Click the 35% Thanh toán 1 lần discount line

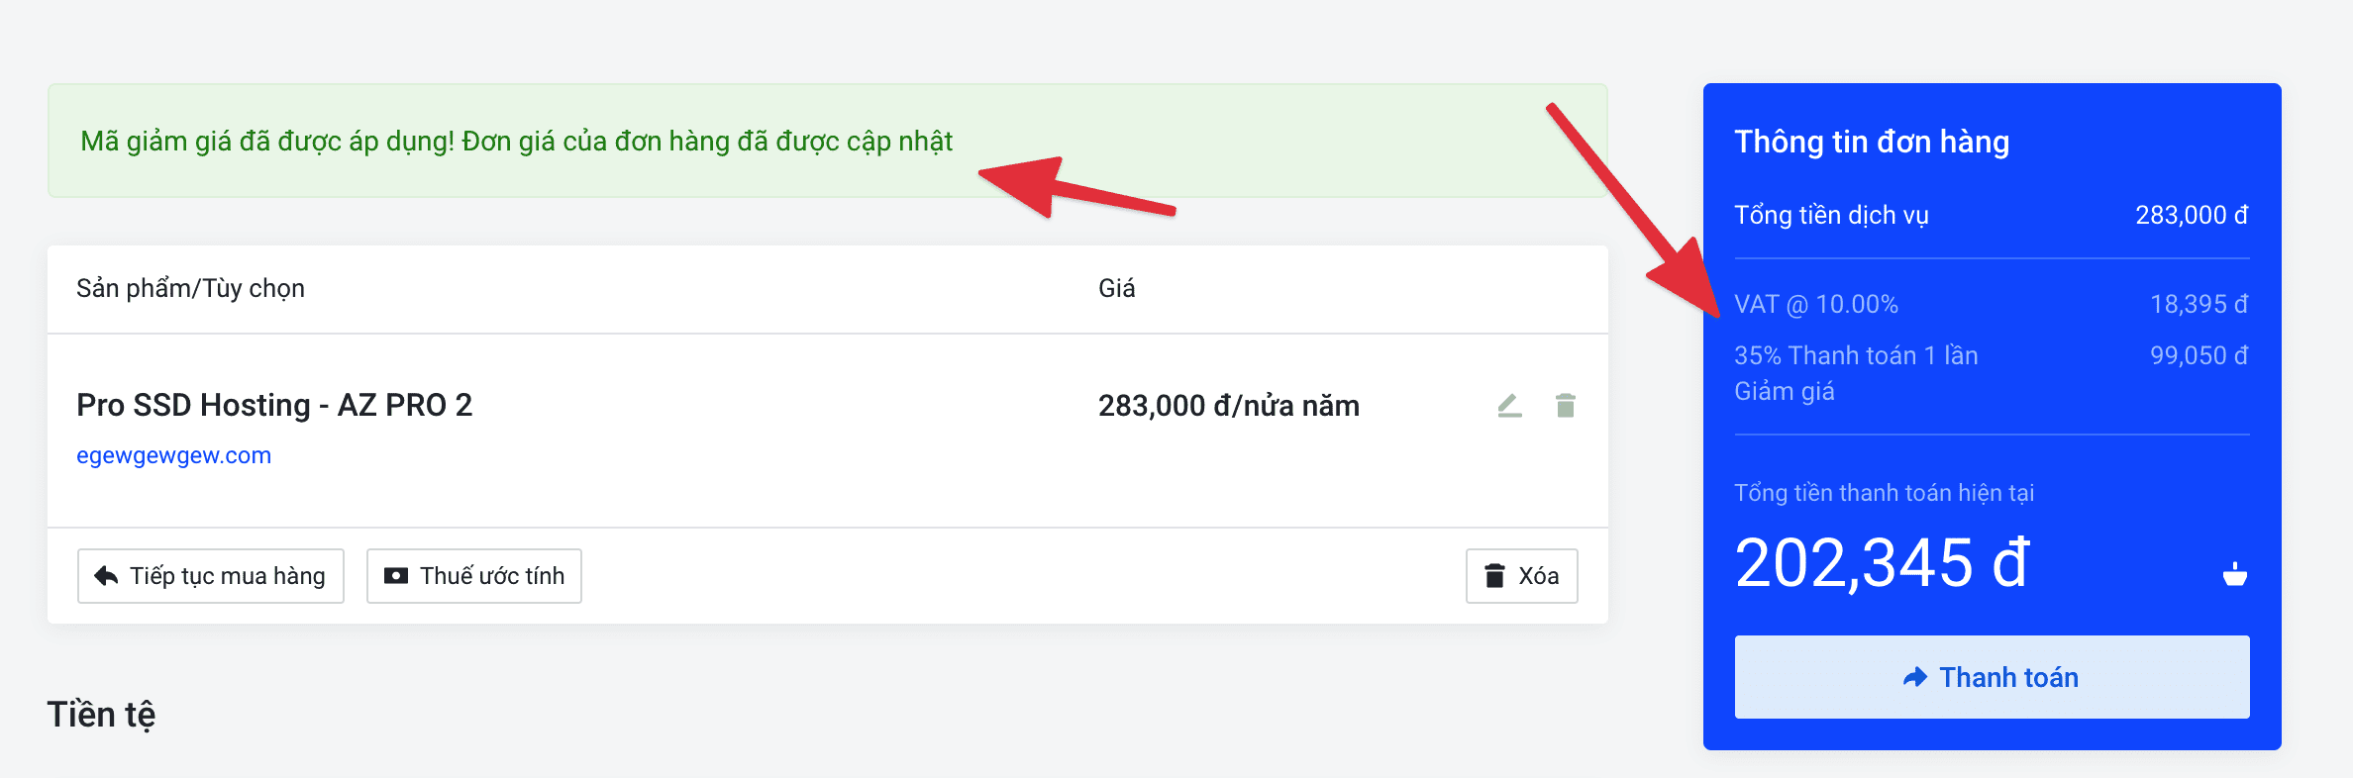pos(1856,355)
